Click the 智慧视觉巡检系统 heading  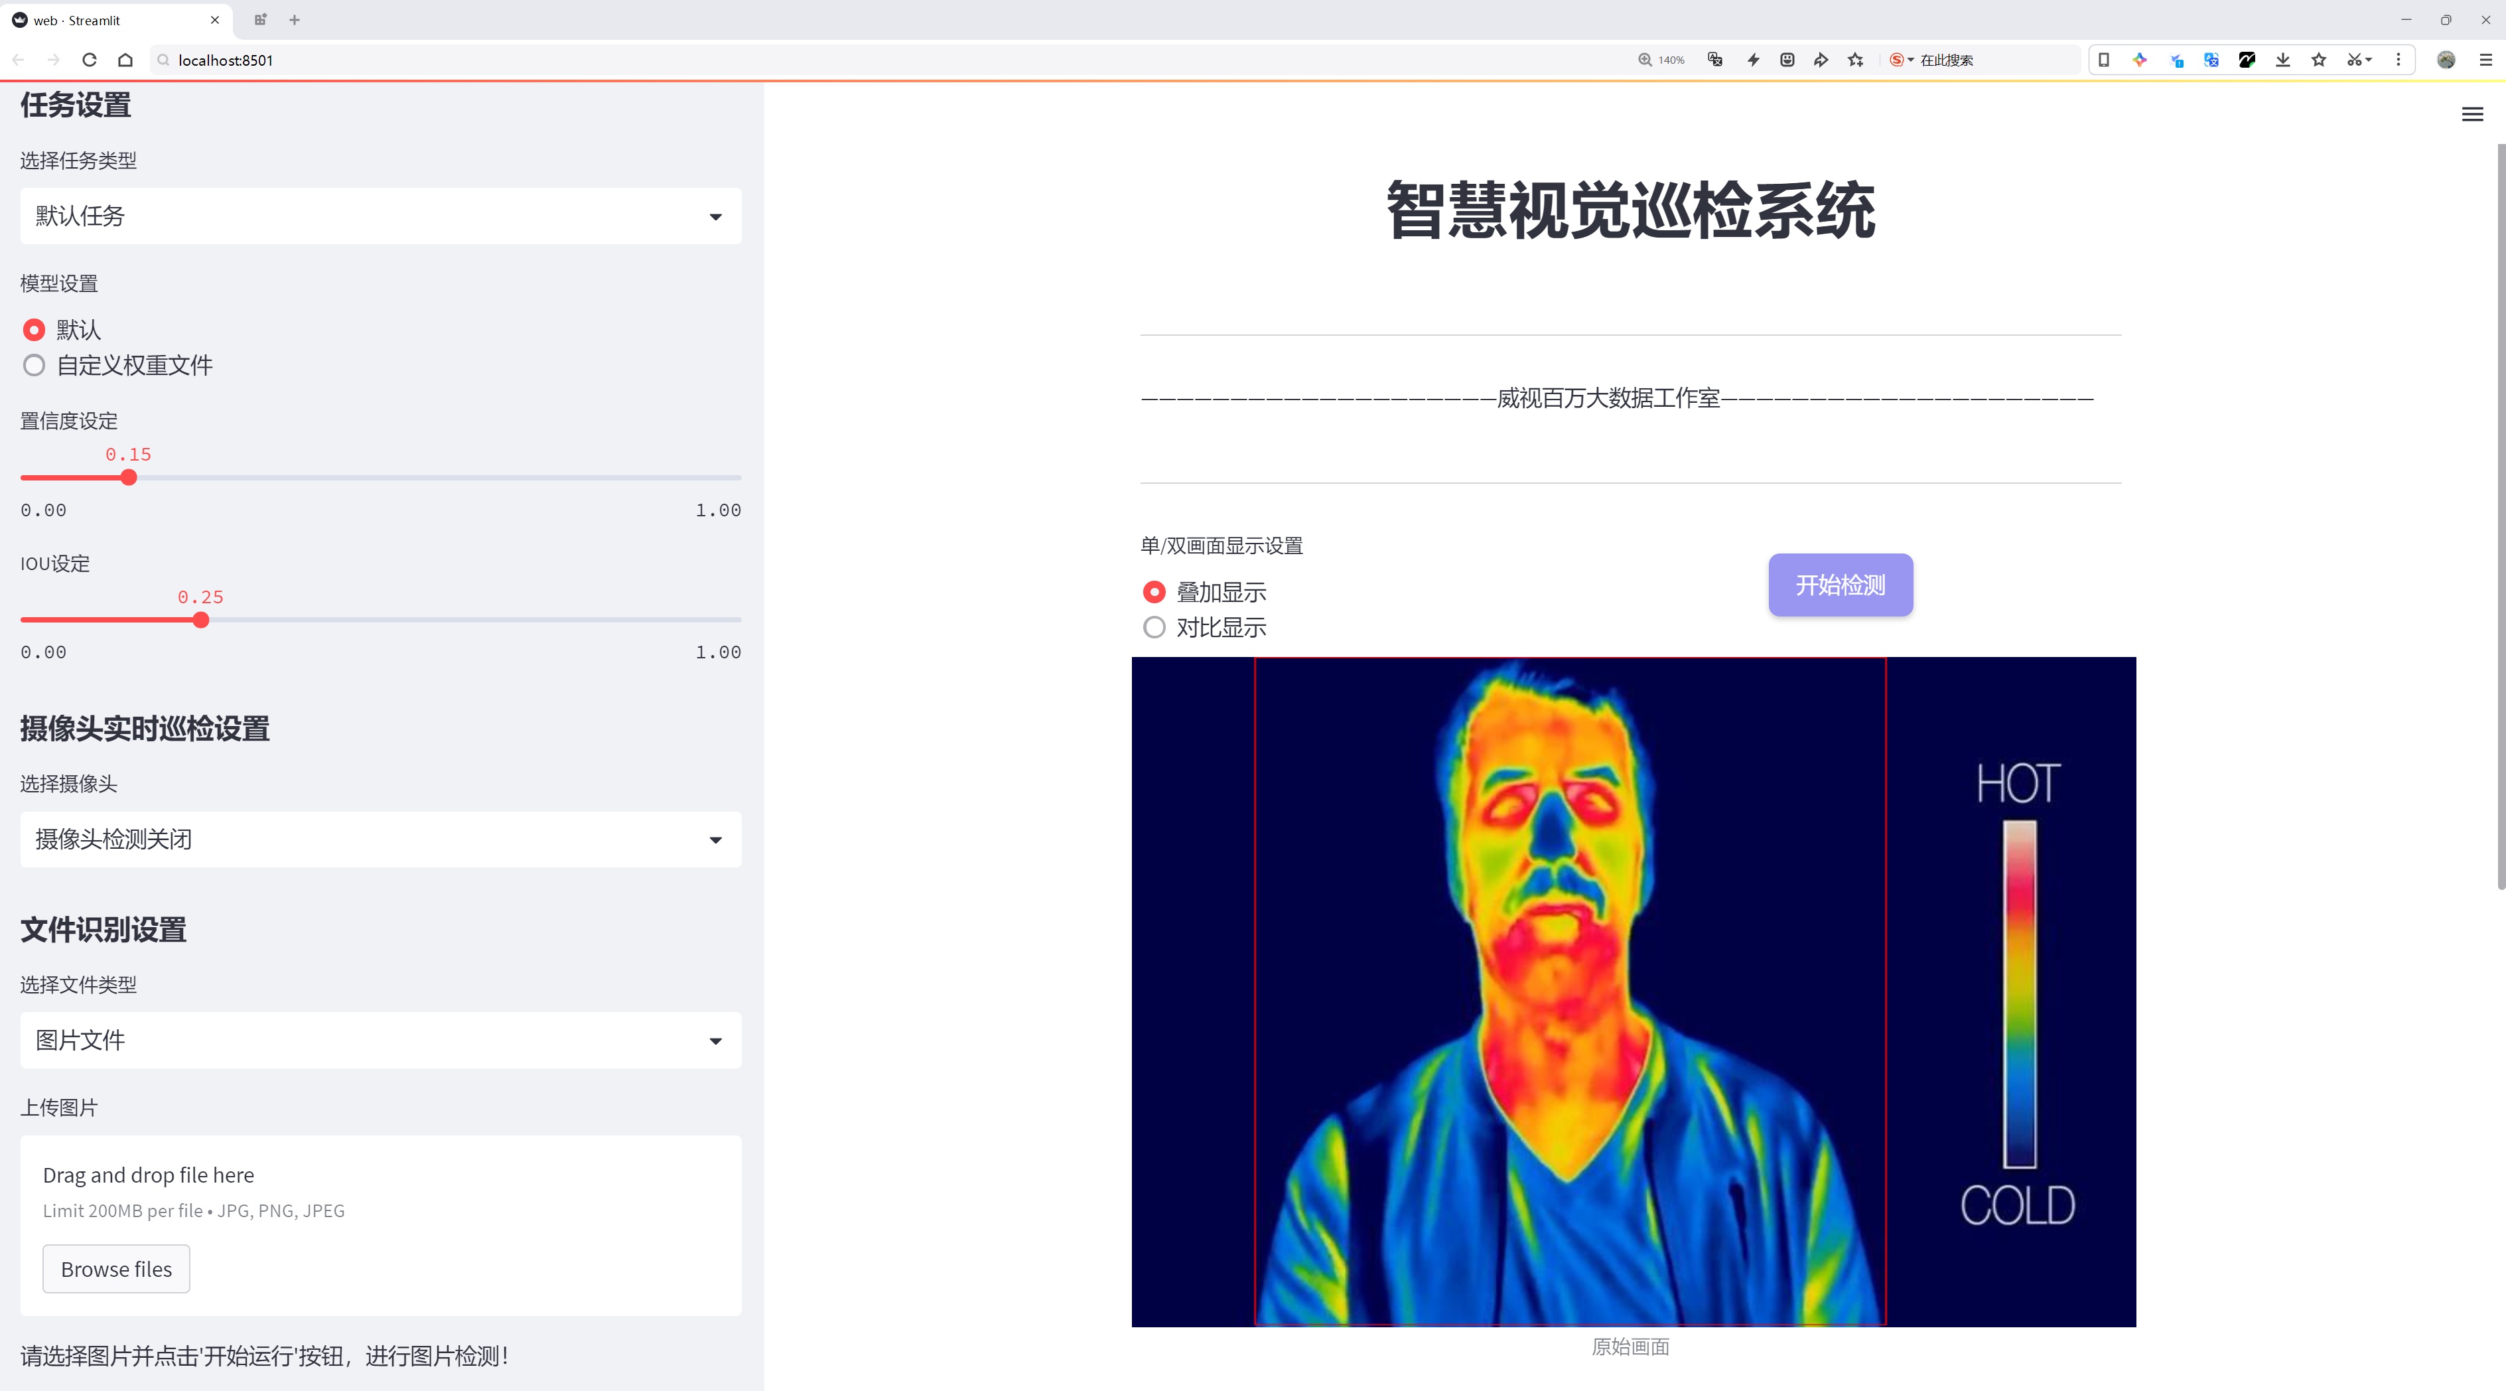pyautogui.click(x=1630, y=210)
